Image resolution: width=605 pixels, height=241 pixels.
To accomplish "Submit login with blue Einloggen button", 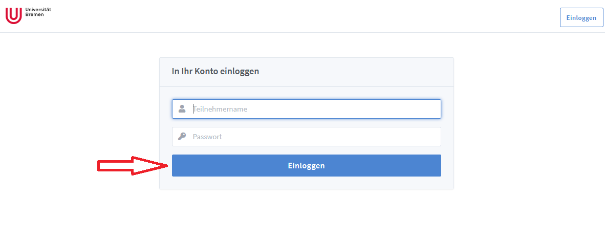I will [x=306, y=166].
